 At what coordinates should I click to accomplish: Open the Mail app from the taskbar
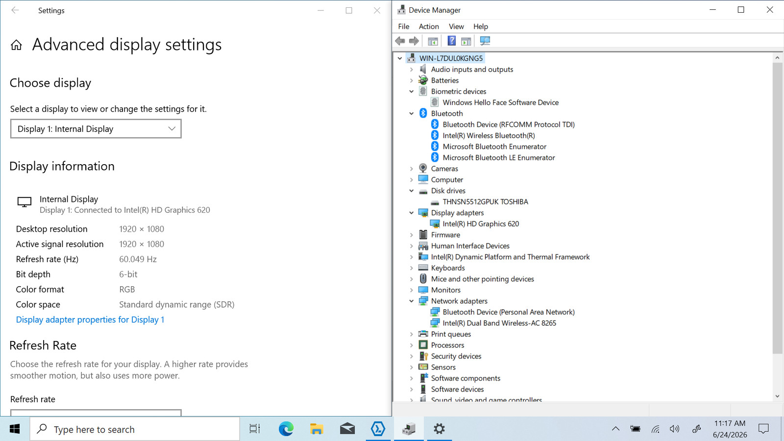pos(347,429)
